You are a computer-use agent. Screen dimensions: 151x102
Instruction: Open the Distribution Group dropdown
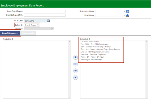tap(111, 11)
